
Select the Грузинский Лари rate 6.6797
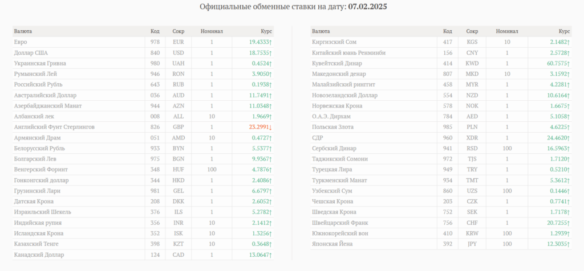[x=262, y=191]
